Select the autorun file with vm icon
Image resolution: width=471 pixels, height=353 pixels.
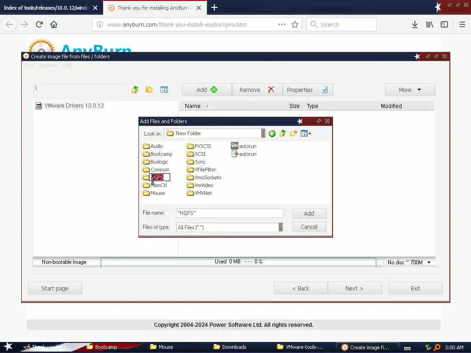(244, 146)
